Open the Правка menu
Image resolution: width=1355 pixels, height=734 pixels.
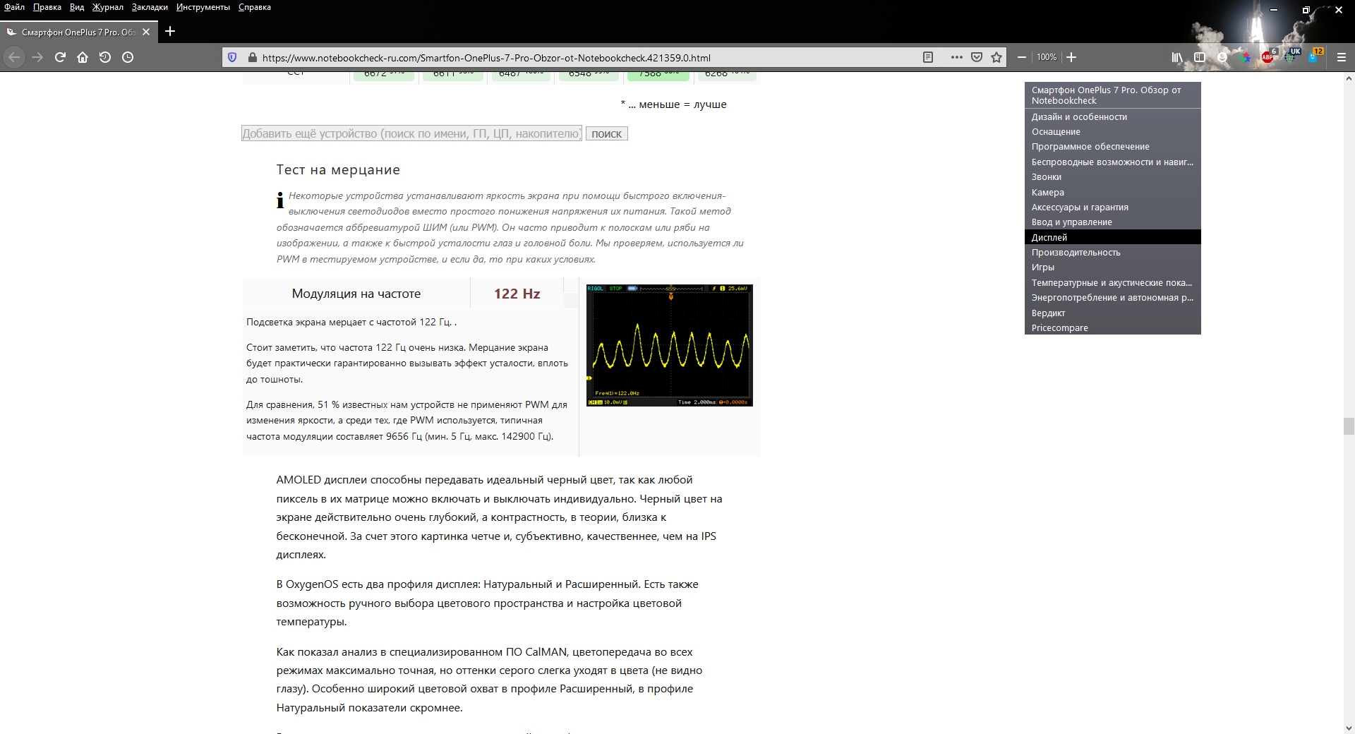pos(47,7)
